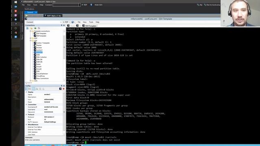The image size is (260, 146).
Task: Select the Centos 7 template connection
Action: [43, 43]
